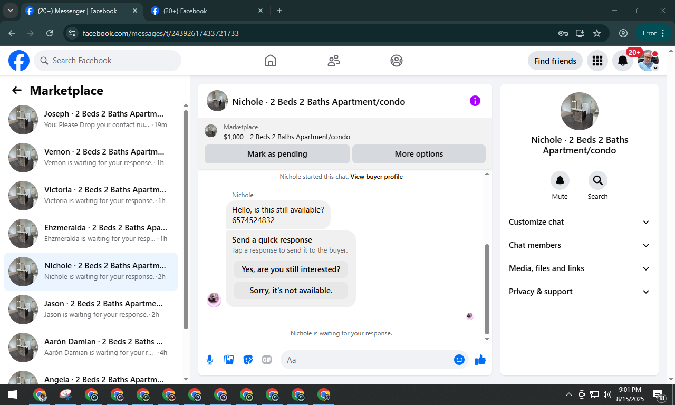Image resolution: width=675 pixels, height=405 pixels.
Task: Open Ehzmeralda's conversation in the list
Action: point(91,233)
